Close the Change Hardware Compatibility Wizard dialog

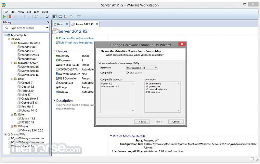pos(182,44)
